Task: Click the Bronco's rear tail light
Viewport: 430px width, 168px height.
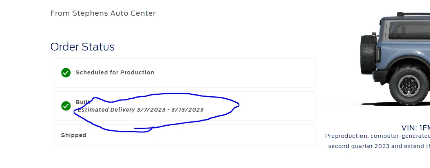Action: pos(378,56)
